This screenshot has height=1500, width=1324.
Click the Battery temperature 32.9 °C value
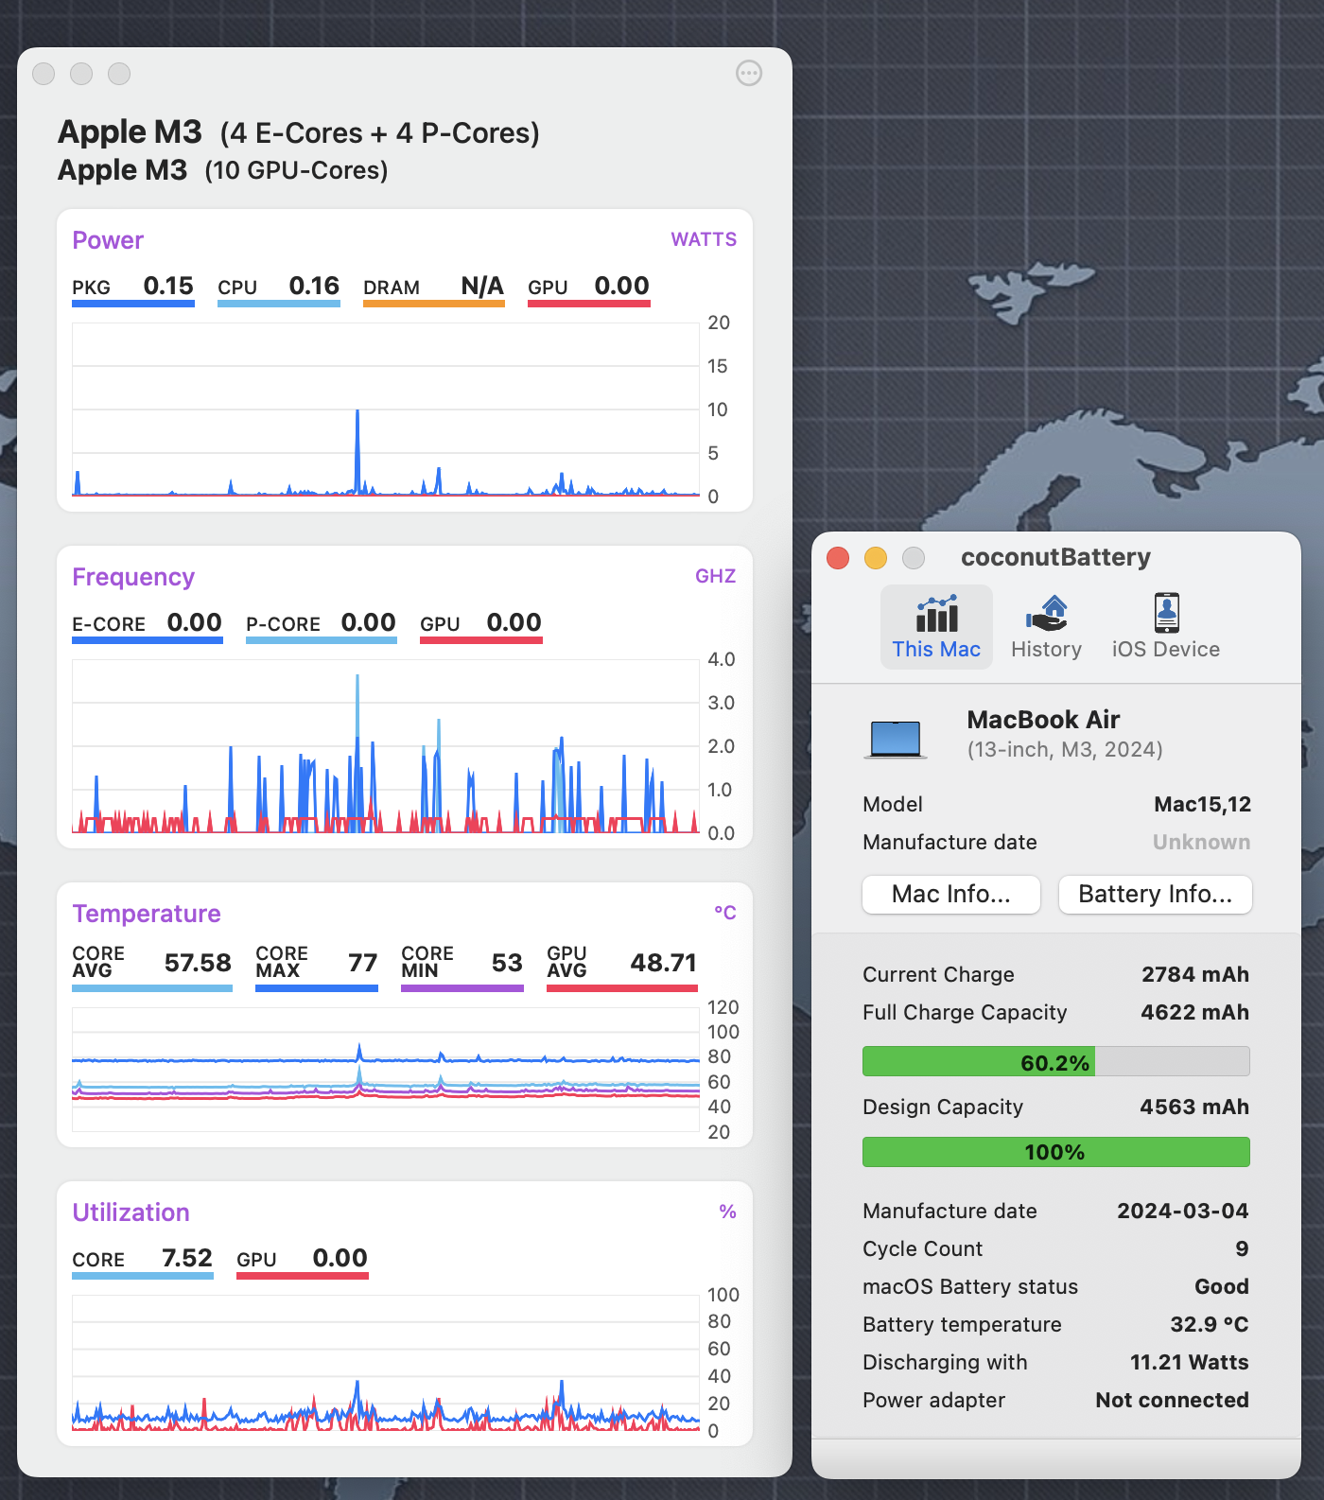1210,1325
